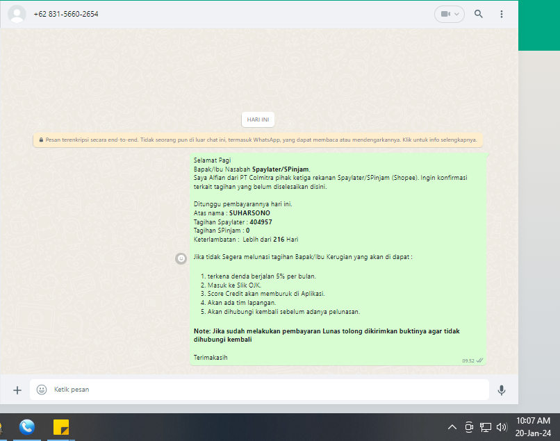Open end-to-end encryption info banner

click(x=258, y=140)
